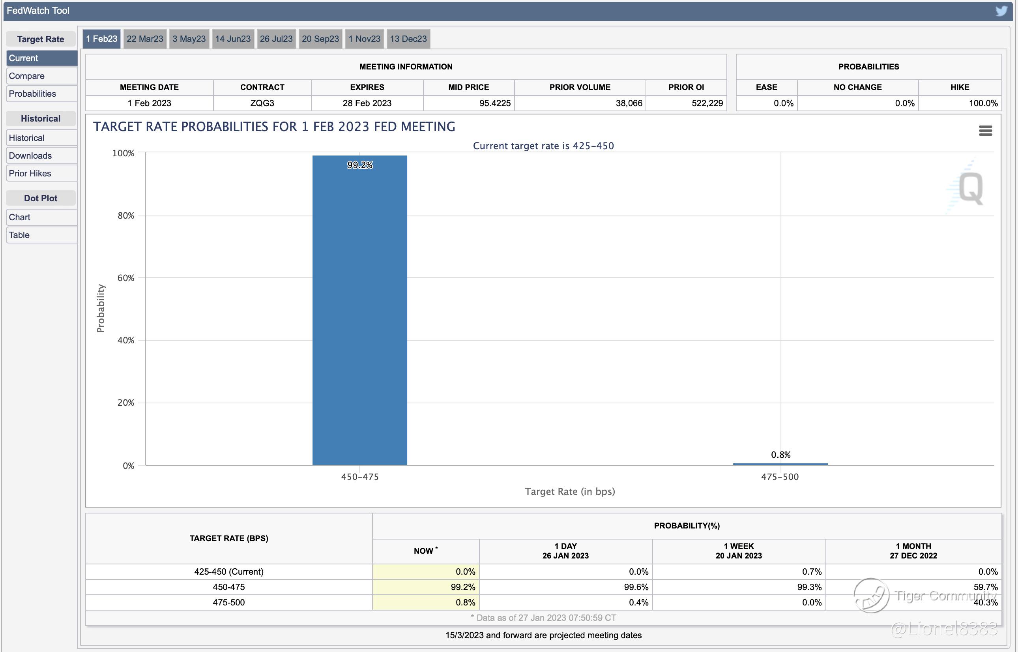The width and height of the screenshot is (1018, 652).
Task: Select the 20 Sep23 meeting tab
Action: point(320,39)
